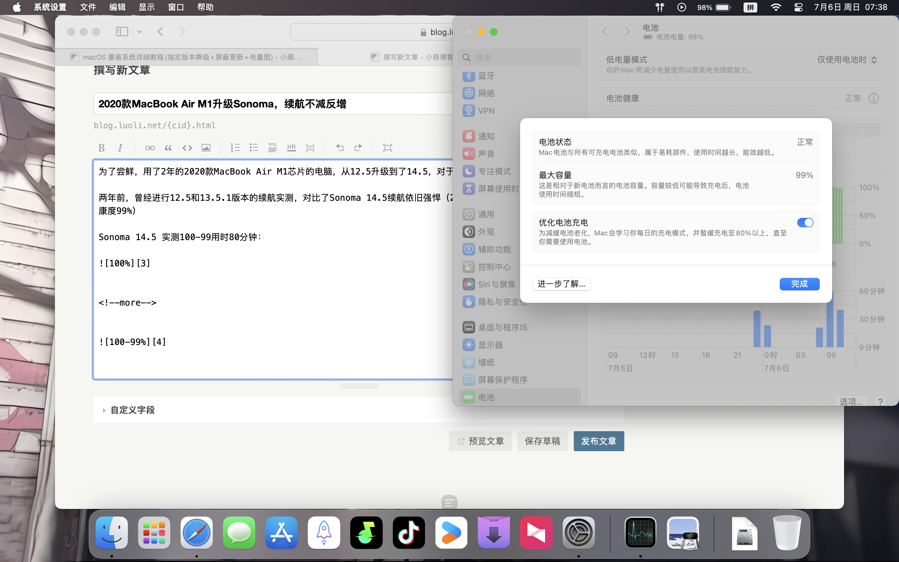Insert a hyperlink with the link icon

pyautogui.click(x=150, y=148)
